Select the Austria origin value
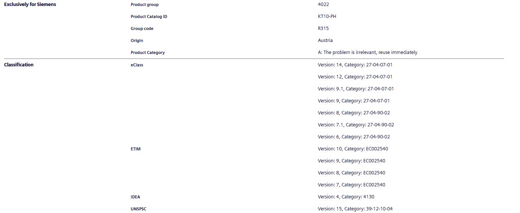This screenshot has height=213, width=520. (325, 40)
